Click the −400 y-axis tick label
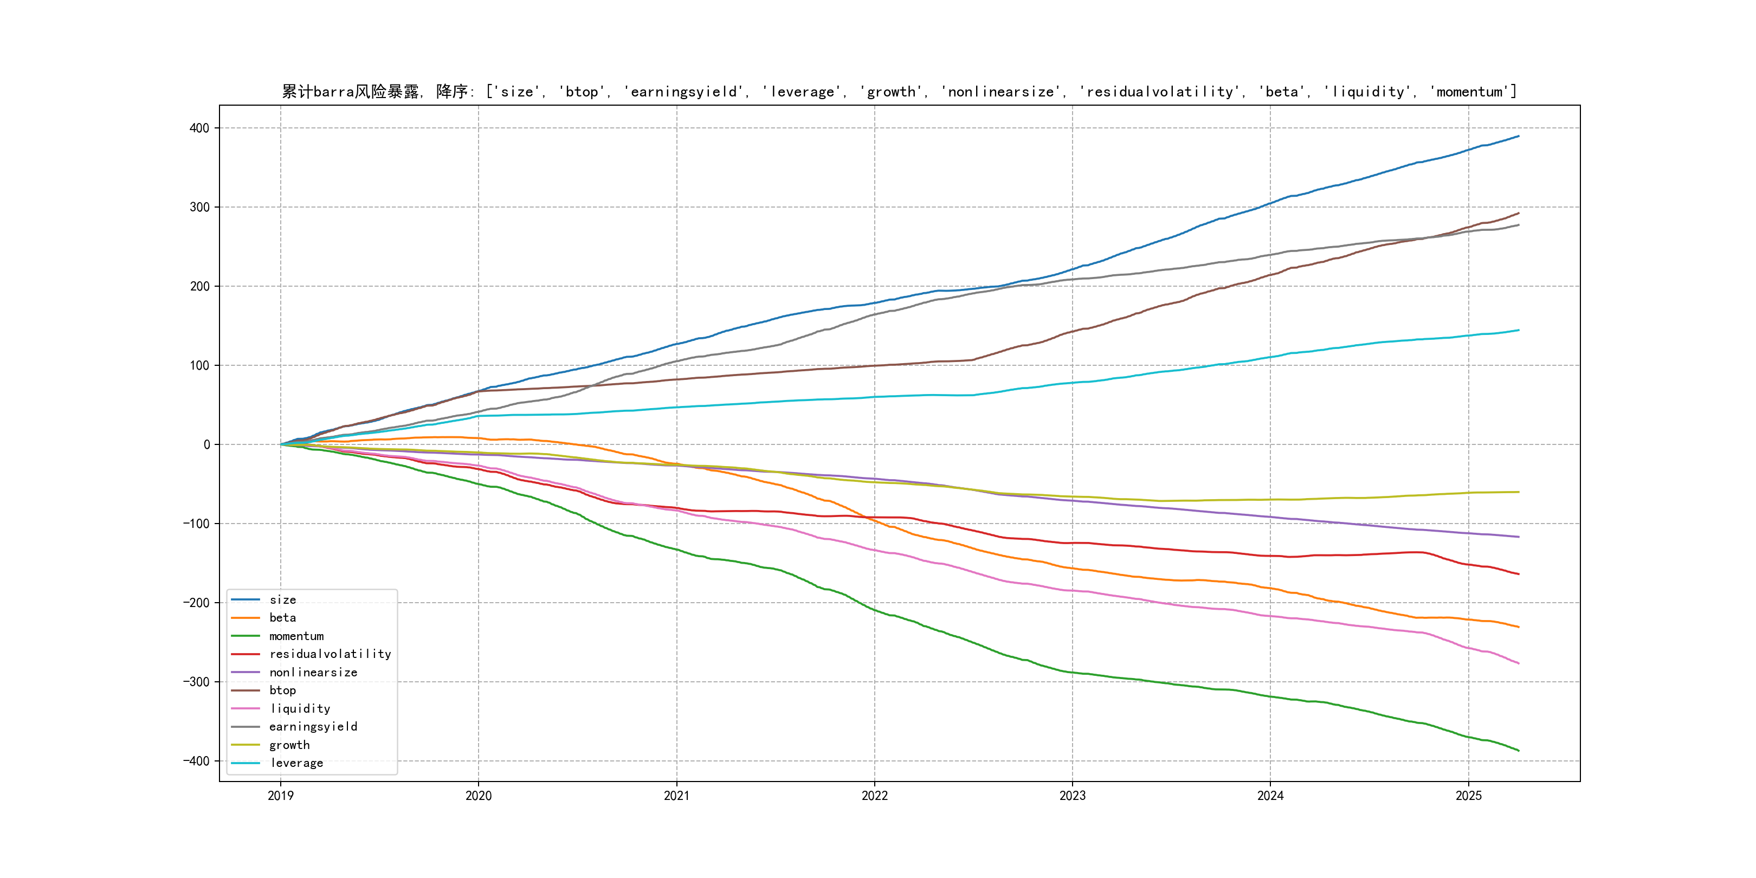1756x878 pixels. pos(196,761)
